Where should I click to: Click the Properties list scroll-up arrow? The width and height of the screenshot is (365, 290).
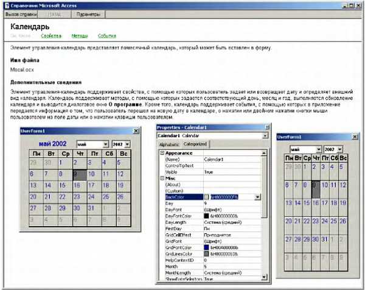264,153
